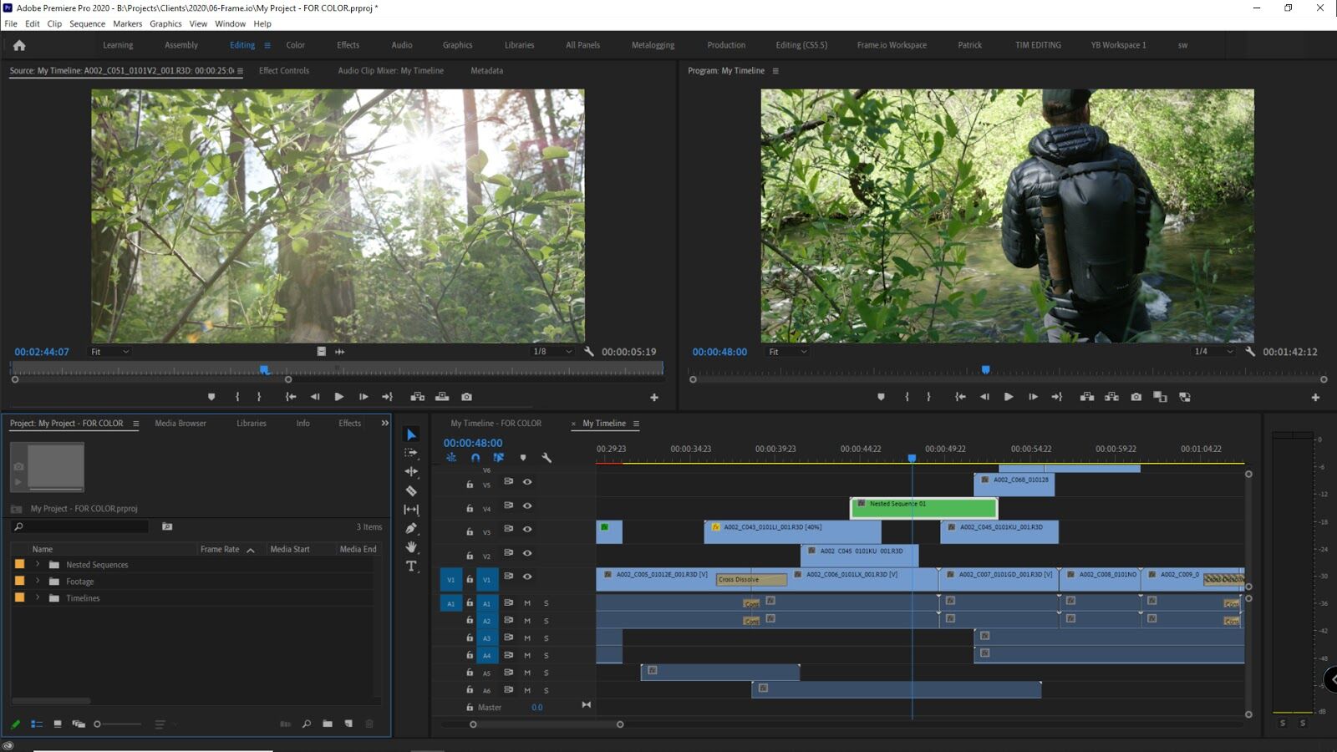Viewport: 1337px width, 752px height.
Task: Select the Razor tool in the timeline toolbar
Action: pyautogui.click(x=411, y=491)
